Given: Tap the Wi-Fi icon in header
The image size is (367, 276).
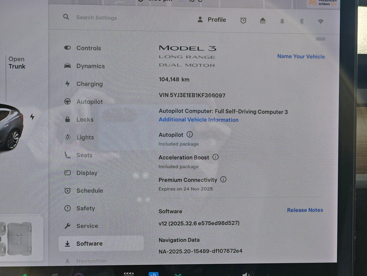Looking at the screenshot, I should [321, 22].
